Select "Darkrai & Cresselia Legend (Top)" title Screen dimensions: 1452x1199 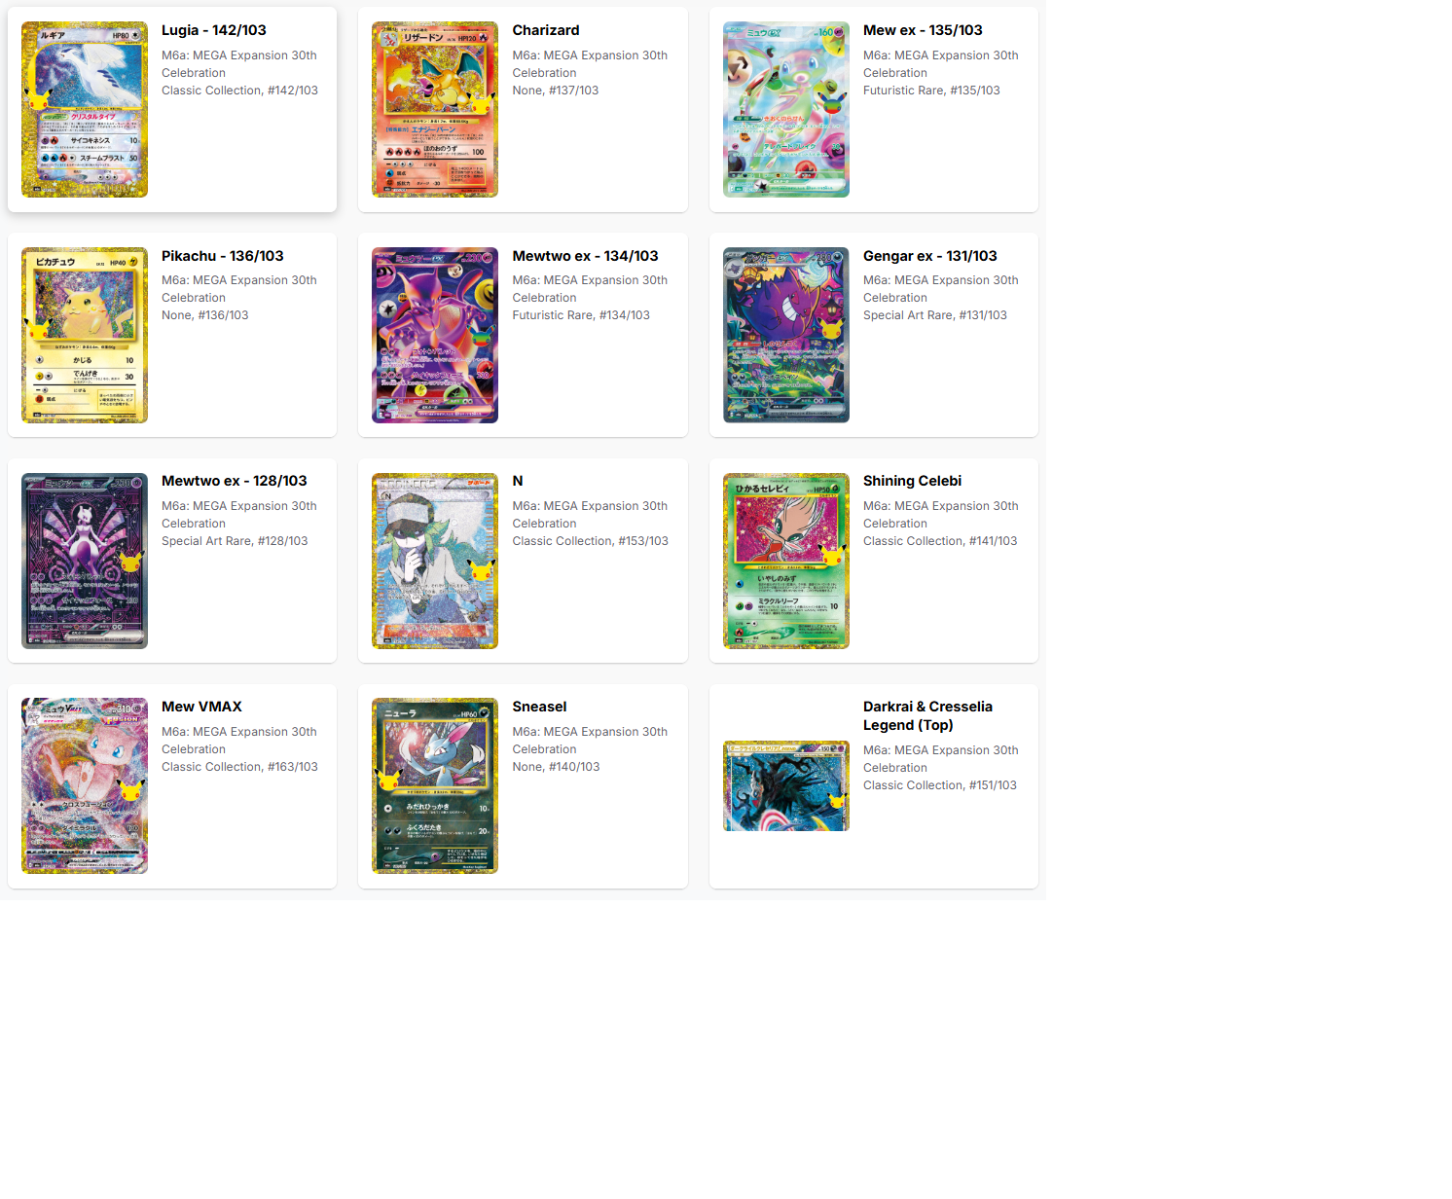927,716
